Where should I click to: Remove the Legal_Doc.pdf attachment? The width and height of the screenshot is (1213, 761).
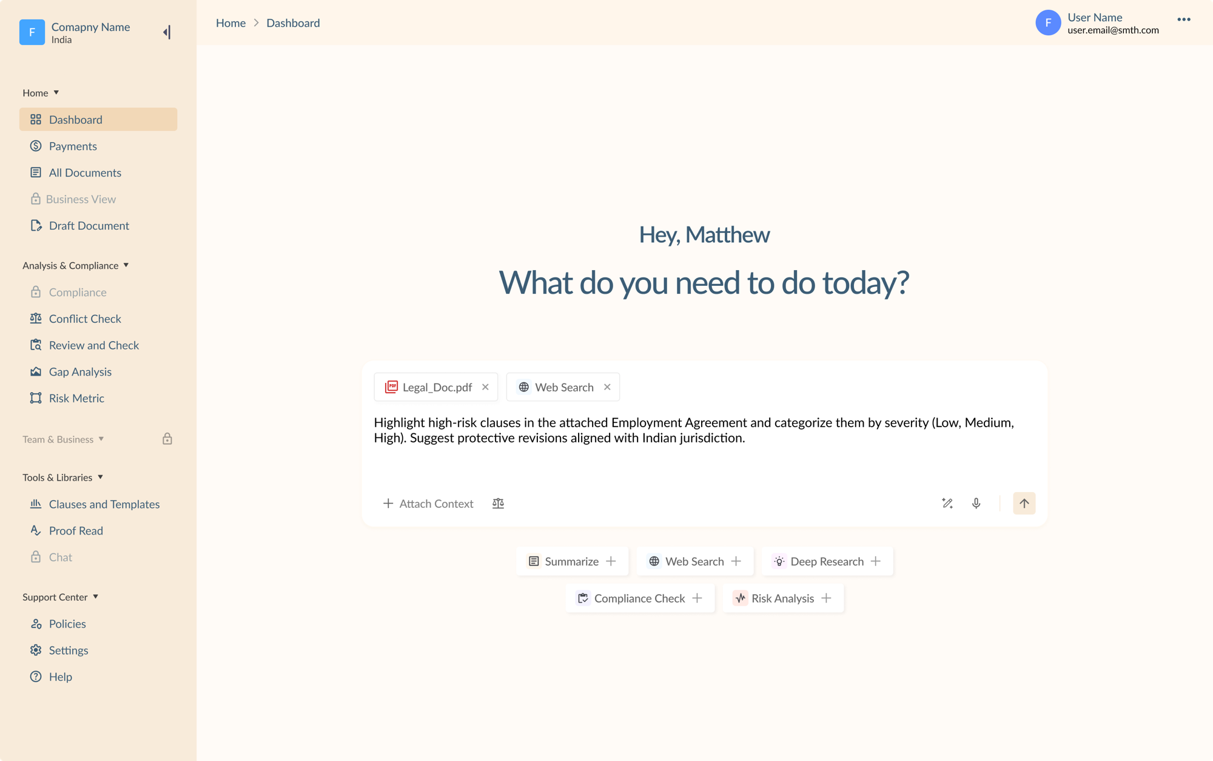(x=485, y=387)
